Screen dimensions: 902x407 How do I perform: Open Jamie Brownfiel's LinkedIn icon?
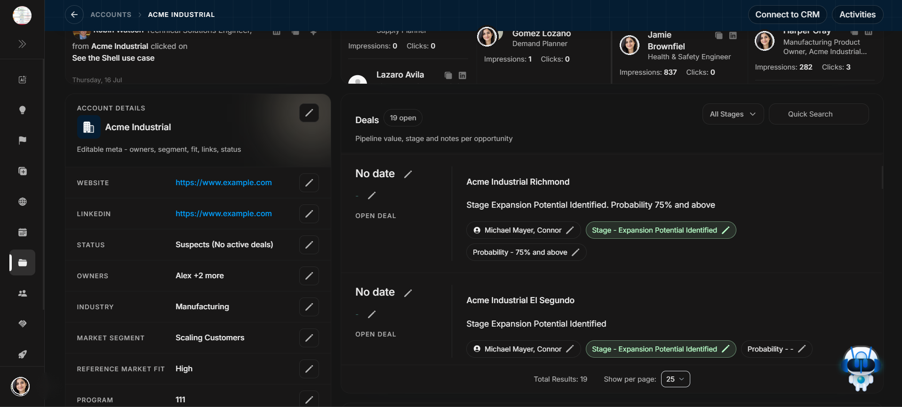coord(733,36)
